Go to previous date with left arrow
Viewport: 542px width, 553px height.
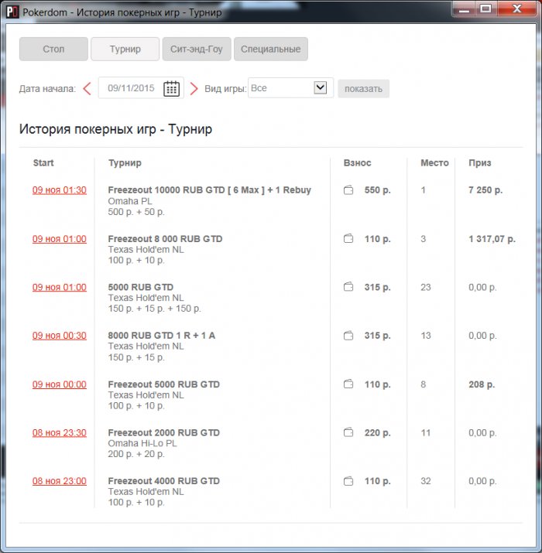tap(87, 88)
